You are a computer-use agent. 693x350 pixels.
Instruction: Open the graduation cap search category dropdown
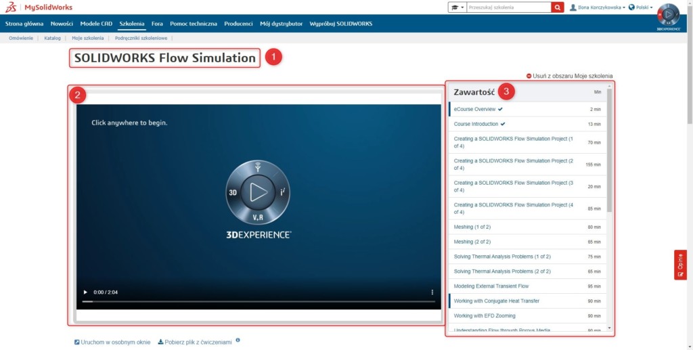pyautogui.click(x=457, y=7)
